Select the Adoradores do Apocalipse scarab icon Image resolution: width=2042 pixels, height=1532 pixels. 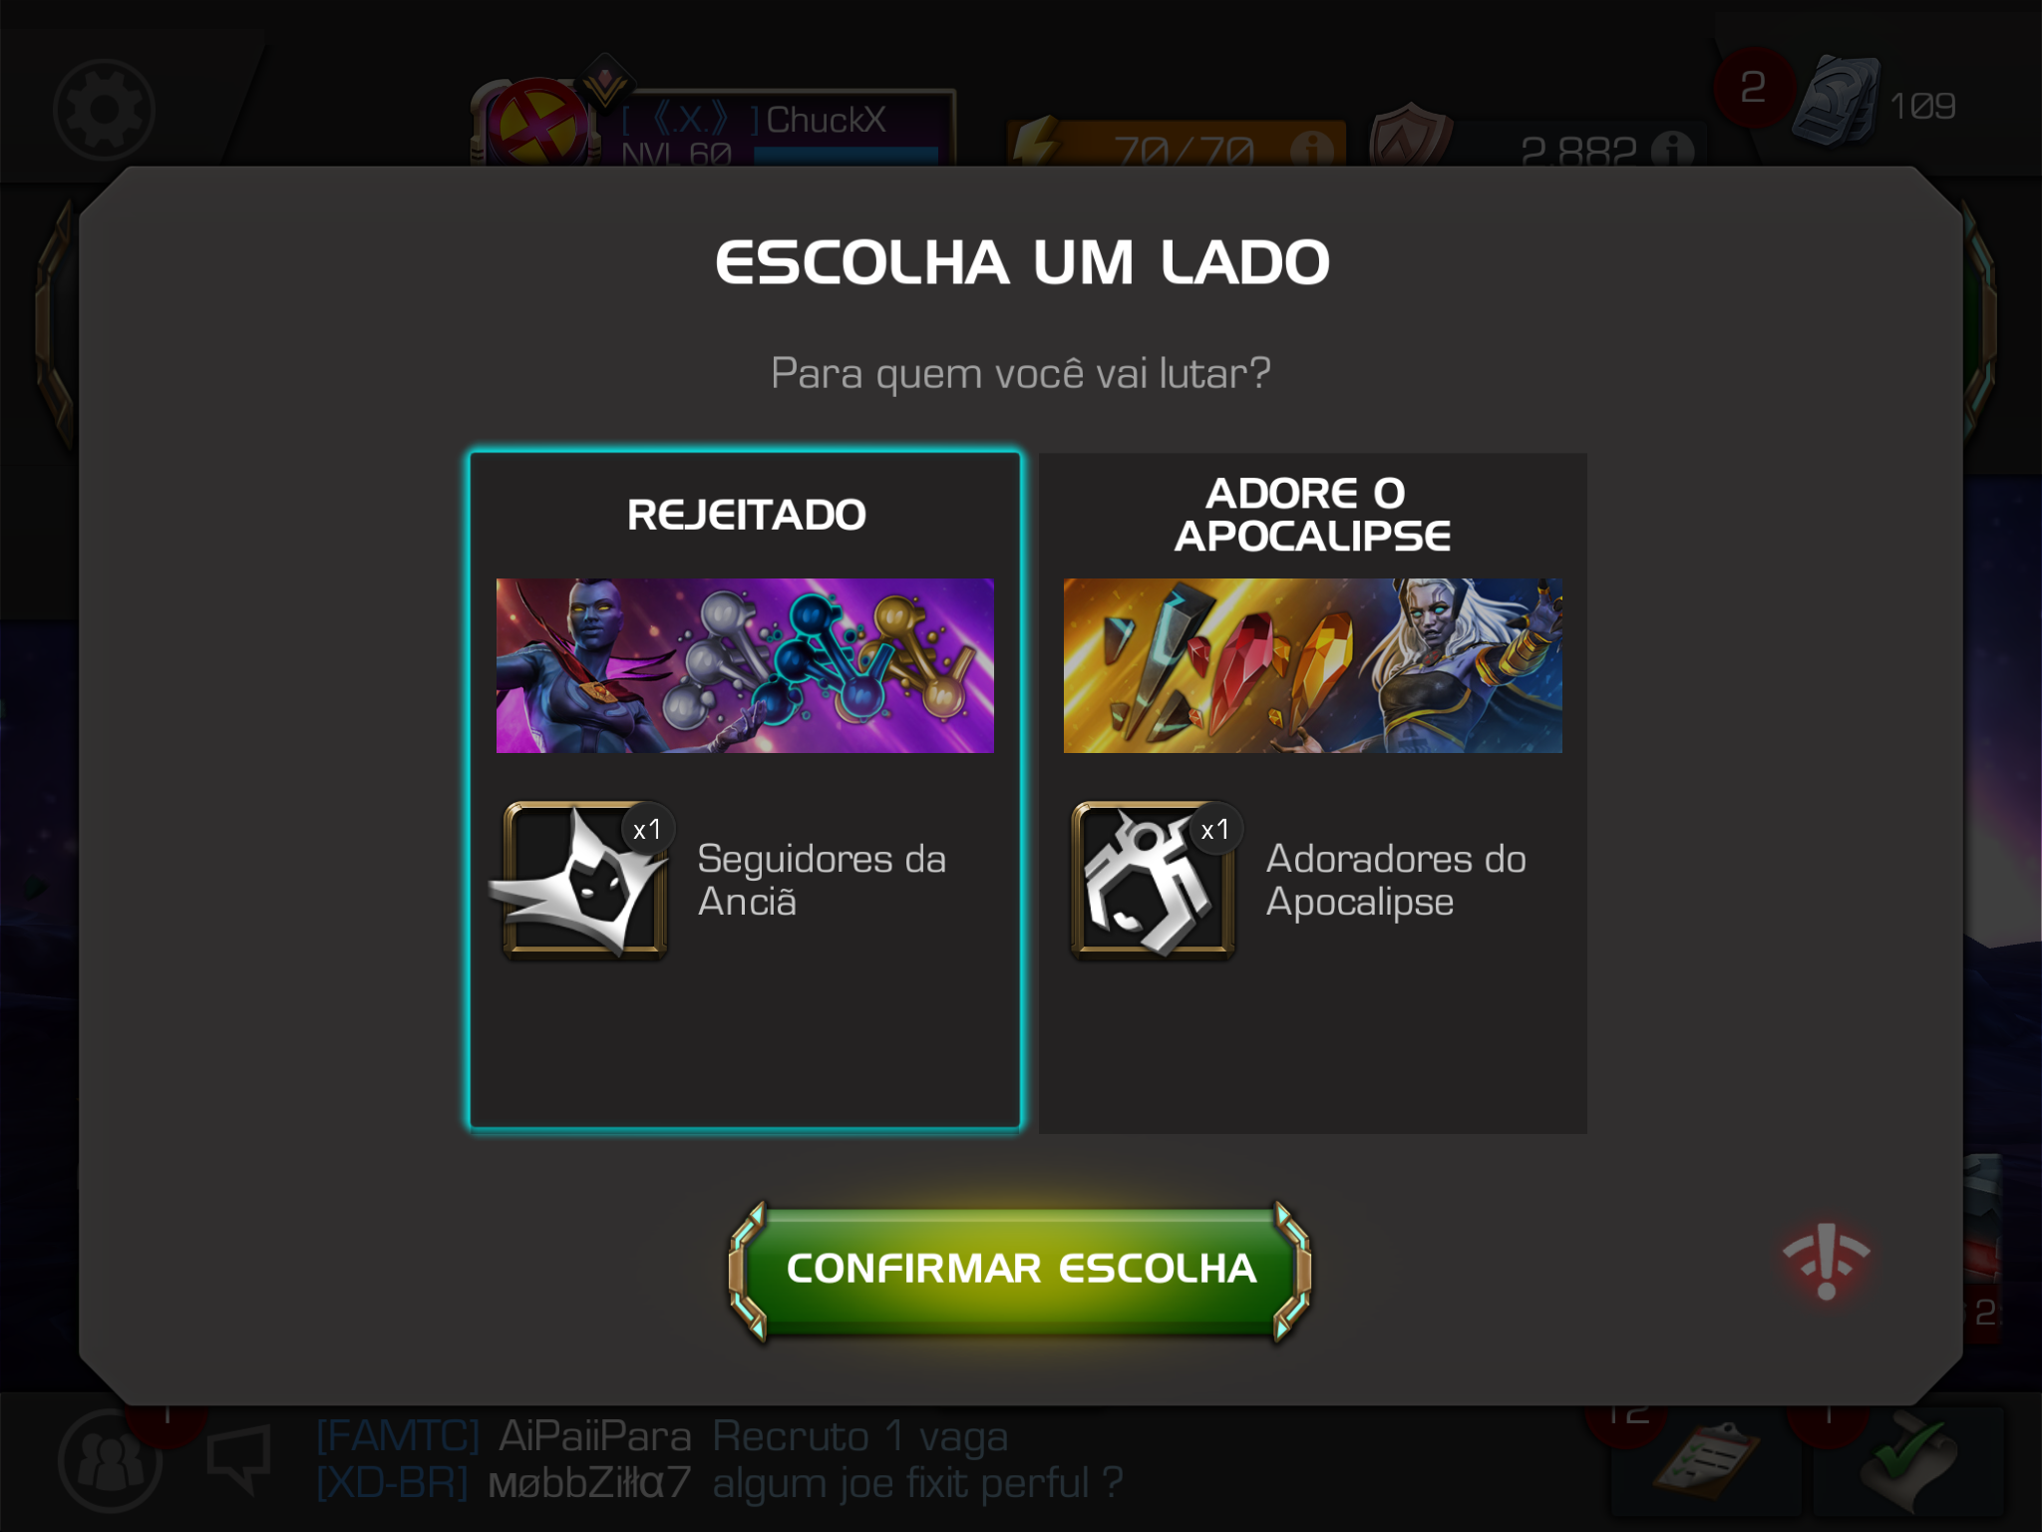[x=1154, y=880]
